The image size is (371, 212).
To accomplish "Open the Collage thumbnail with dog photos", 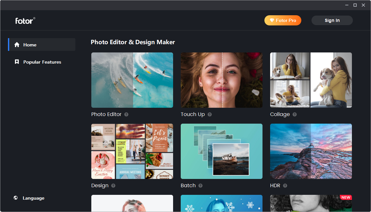I will click(311, 80).
